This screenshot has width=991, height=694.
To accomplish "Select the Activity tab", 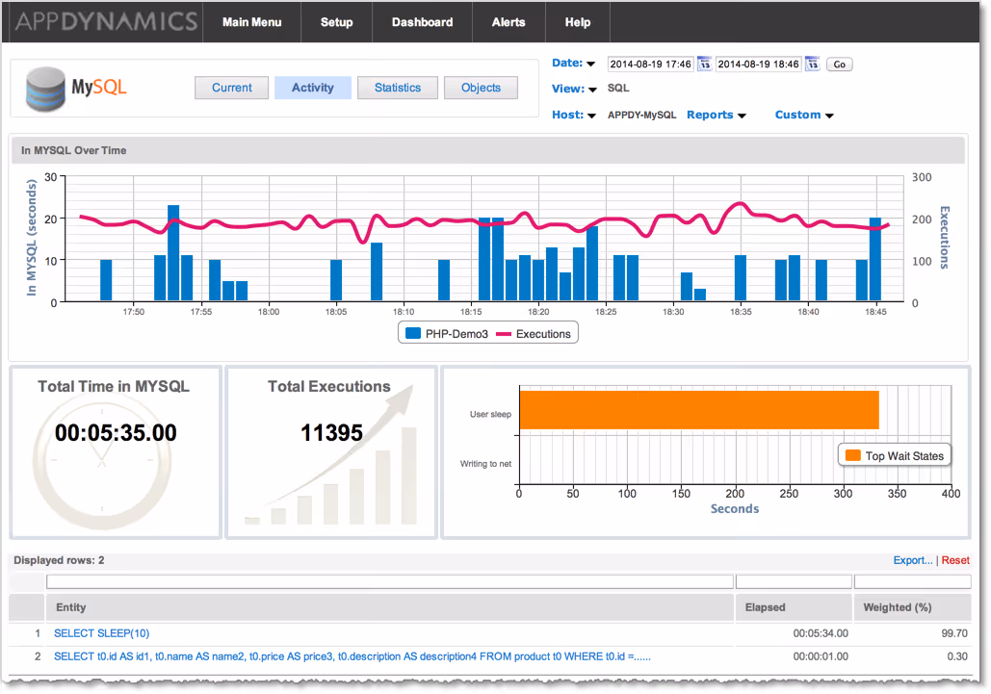I will 313,88.
